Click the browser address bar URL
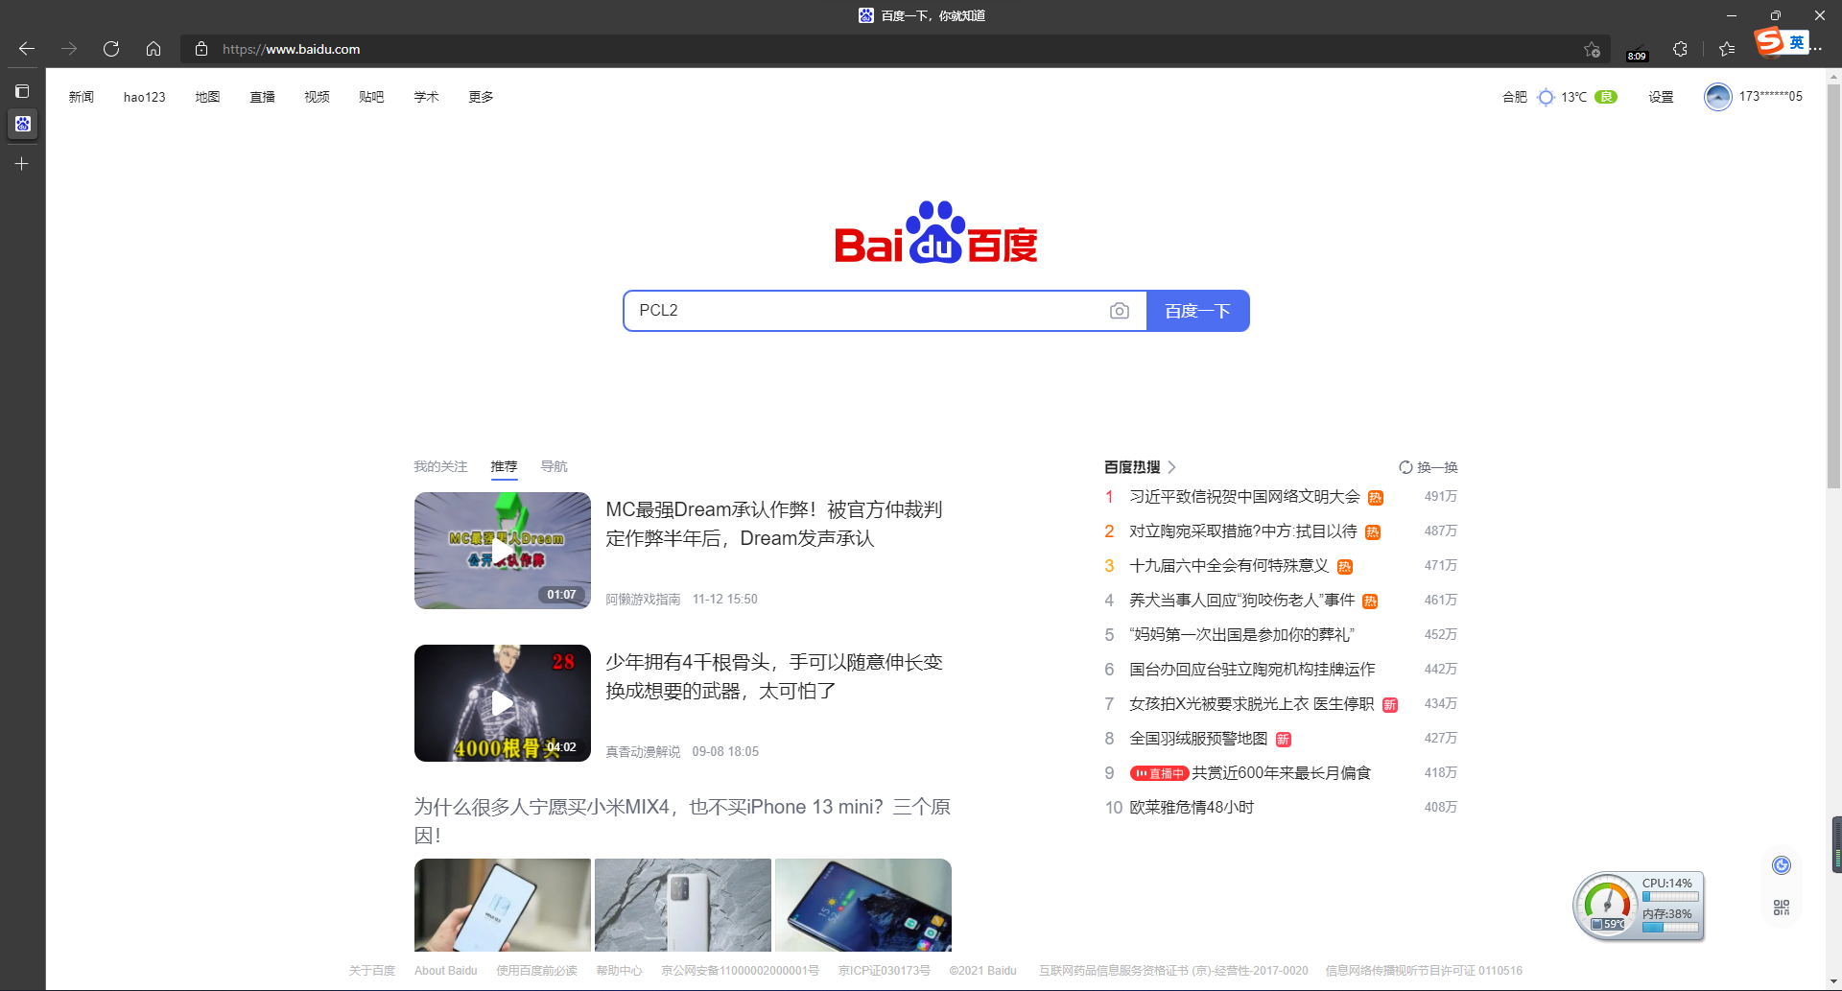The height and width of the screenshot is (991, 1842). pos(291,49)
